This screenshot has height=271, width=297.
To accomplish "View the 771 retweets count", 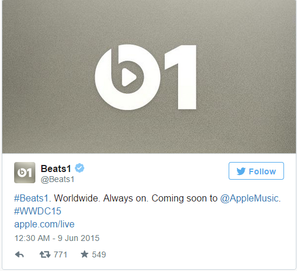I will pyautogui.click(x=61, y=255).
